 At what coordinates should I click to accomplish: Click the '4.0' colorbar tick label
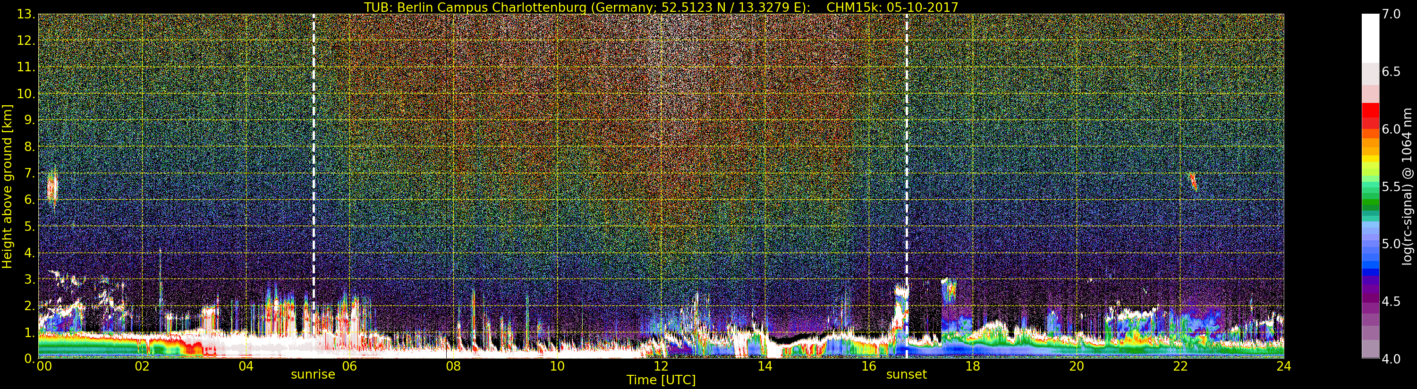[x=1391, y=358]
